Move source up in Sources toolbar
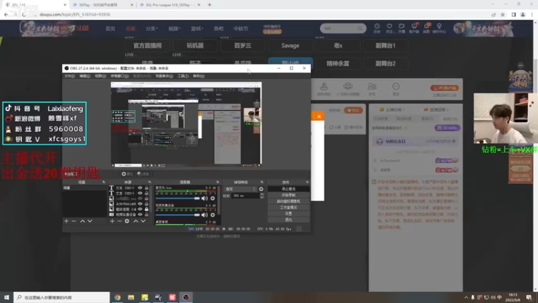 (136, 222)
